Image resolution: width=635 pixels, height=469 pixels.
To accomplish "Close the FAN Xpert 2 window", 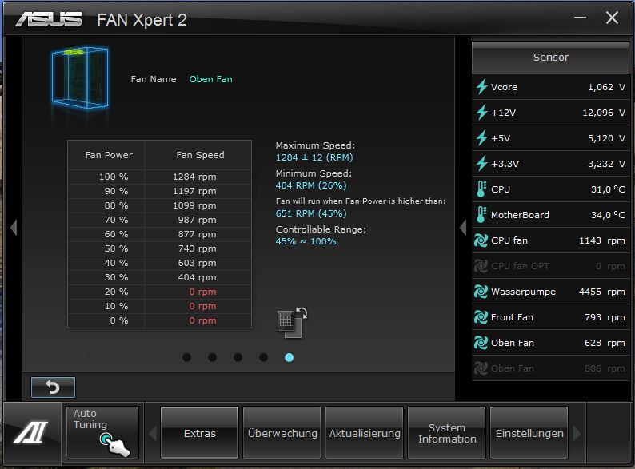I will [x=612, y=18].
